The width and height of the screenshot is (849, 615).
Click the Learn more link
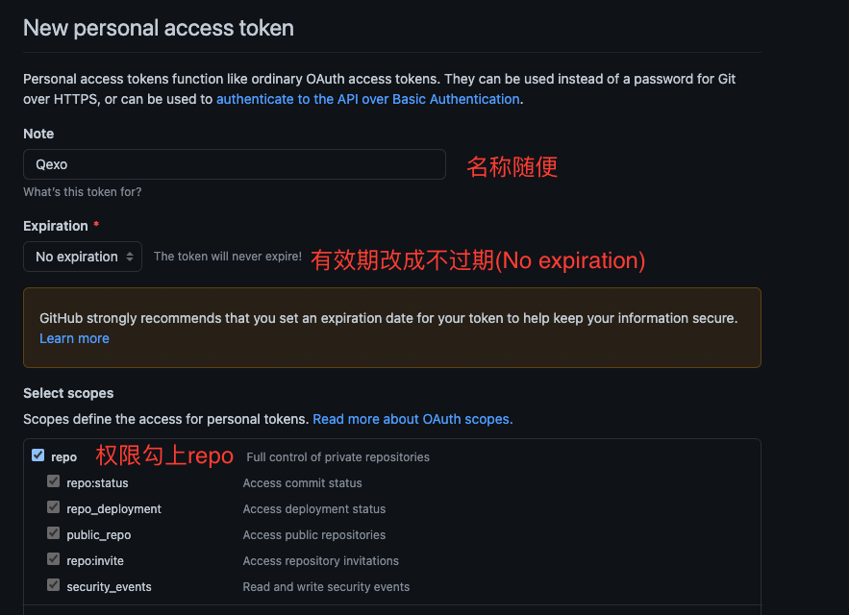tap(74, 338)
